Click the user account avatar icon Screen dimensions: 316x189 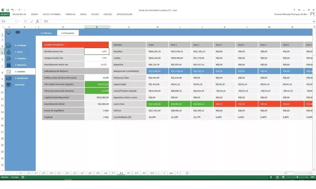coord(313,14)
